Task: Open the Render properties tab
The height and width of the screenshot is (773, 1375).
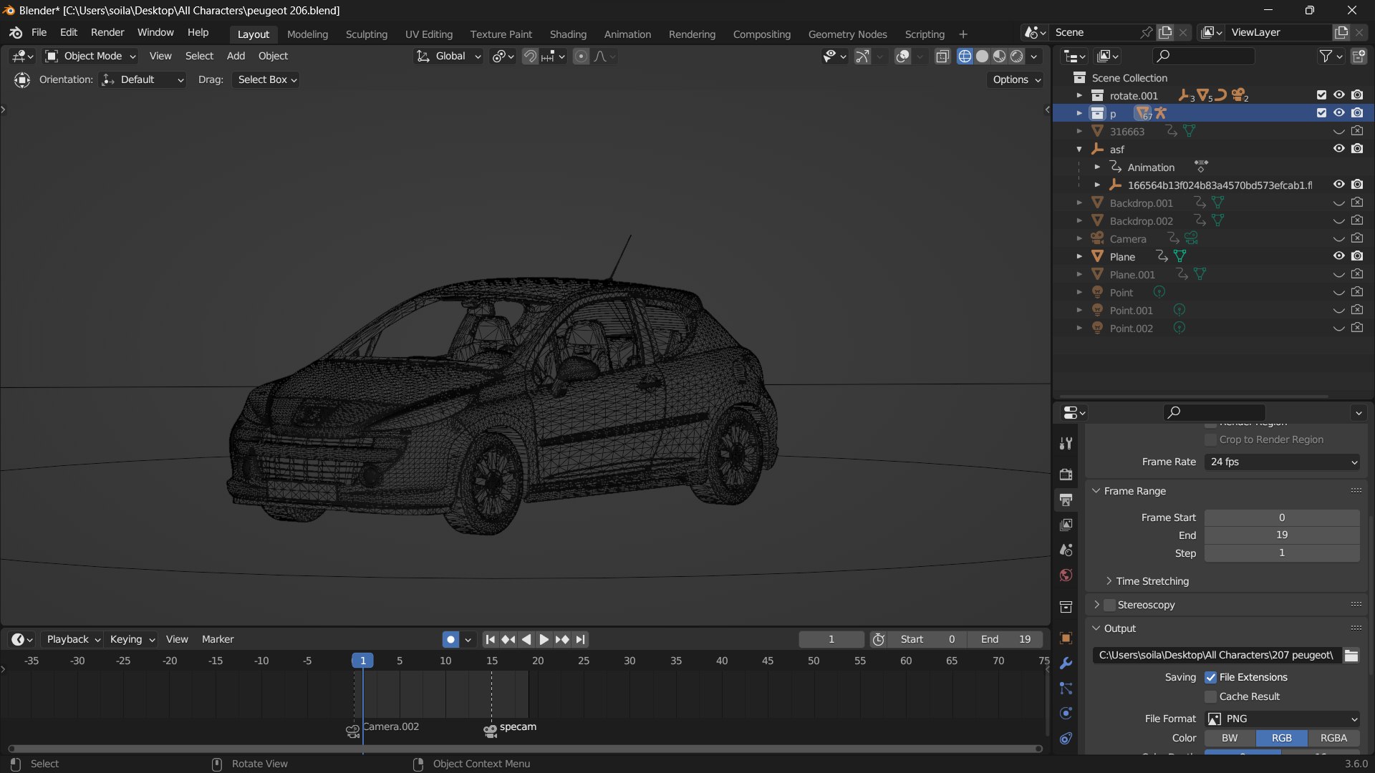Action: coord(1066,474)
